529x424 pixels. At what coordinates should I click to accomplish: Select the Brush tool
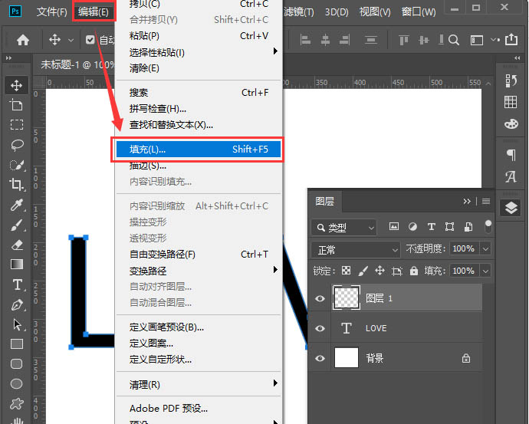[x=17, y=225]
